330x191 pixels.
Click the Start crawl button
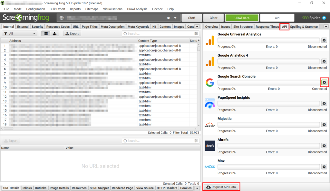[x=192, y=18]
